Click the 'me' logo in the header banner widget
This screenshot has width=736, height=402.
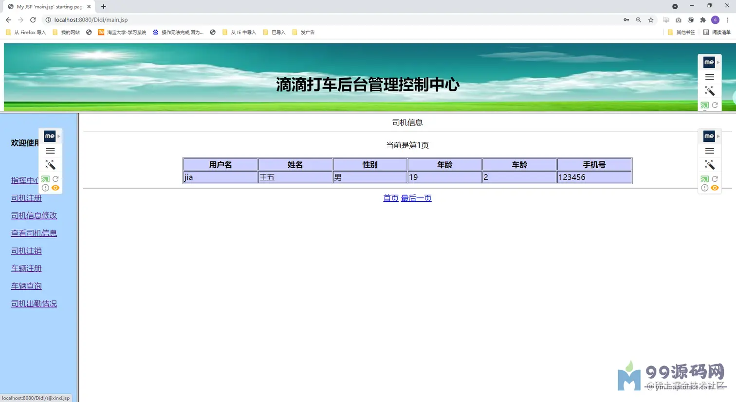pyautogui.click(x=709, y=62)
